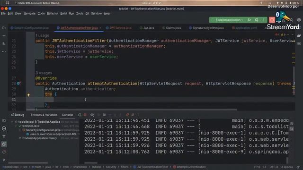Open the Project tool window
303x170 pixels.
4,28
